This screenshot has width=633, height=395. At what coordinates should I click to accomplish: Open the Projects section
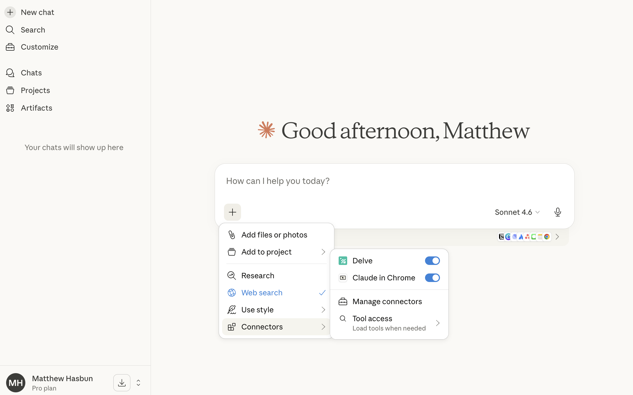coord(35,90)
